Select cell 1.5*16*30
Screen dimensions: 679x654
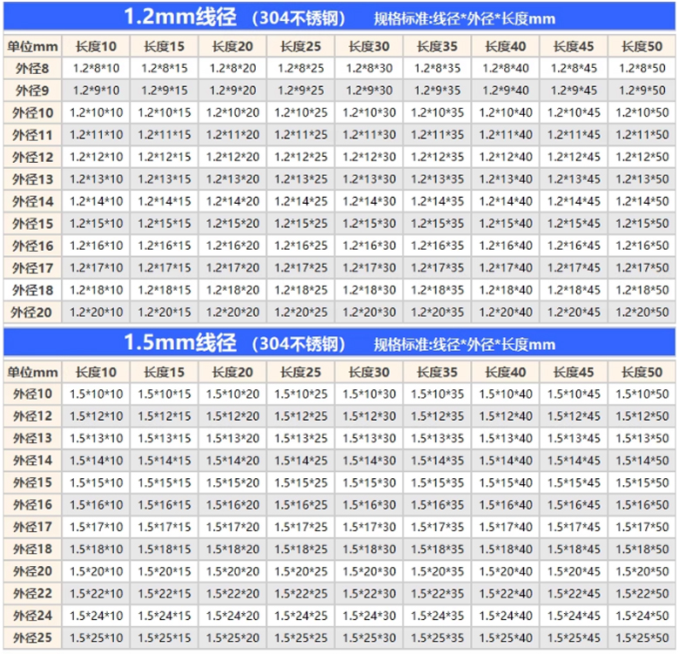369,505
